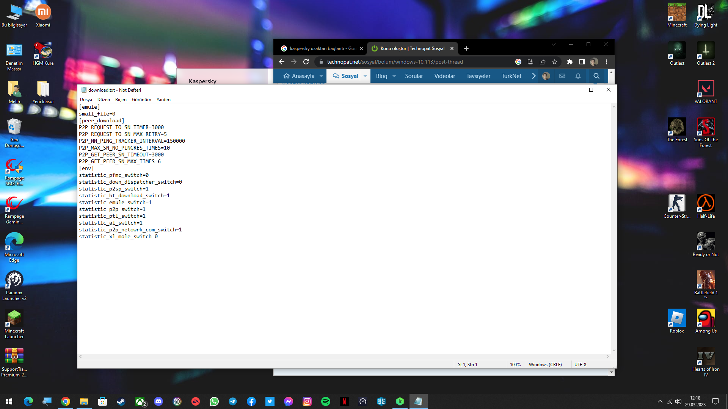This screenshot has width=728, height=409.
Task: Click the Sorular navigation link
Action: (x=414, y=76)
